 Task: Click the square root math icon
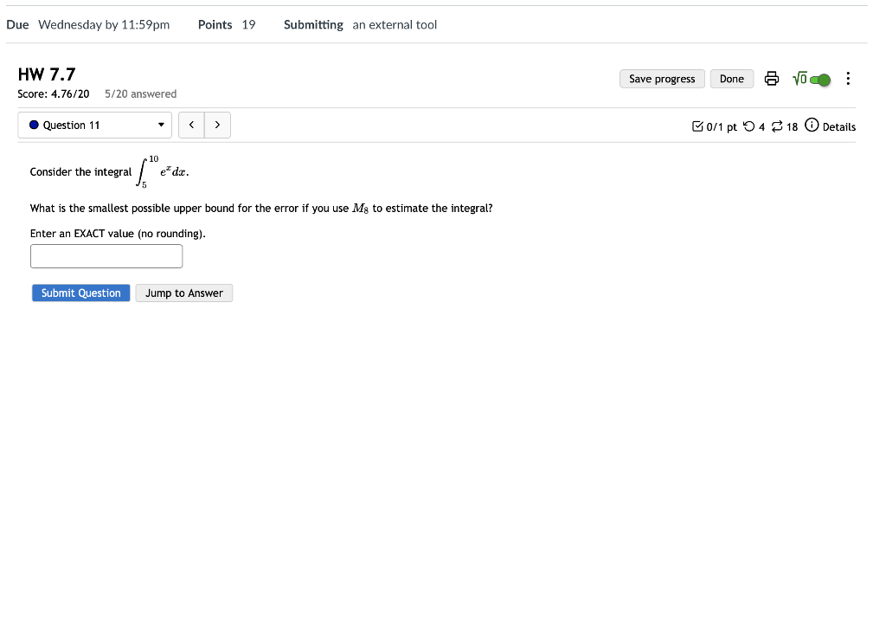pyautogui.click(x=799, y=79)
